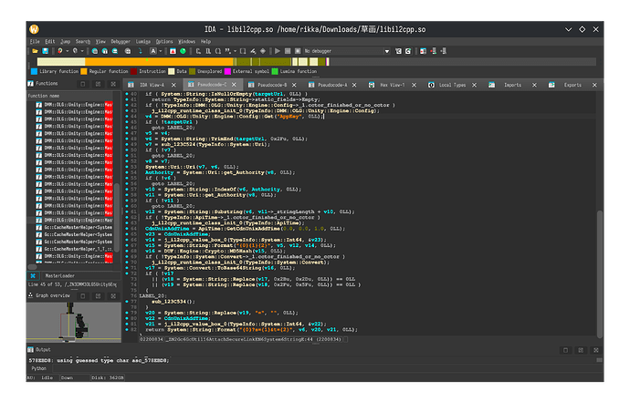630x412 pixels.
Task: Switch to the Hex View-1 tab
Action: click(392, 85)
